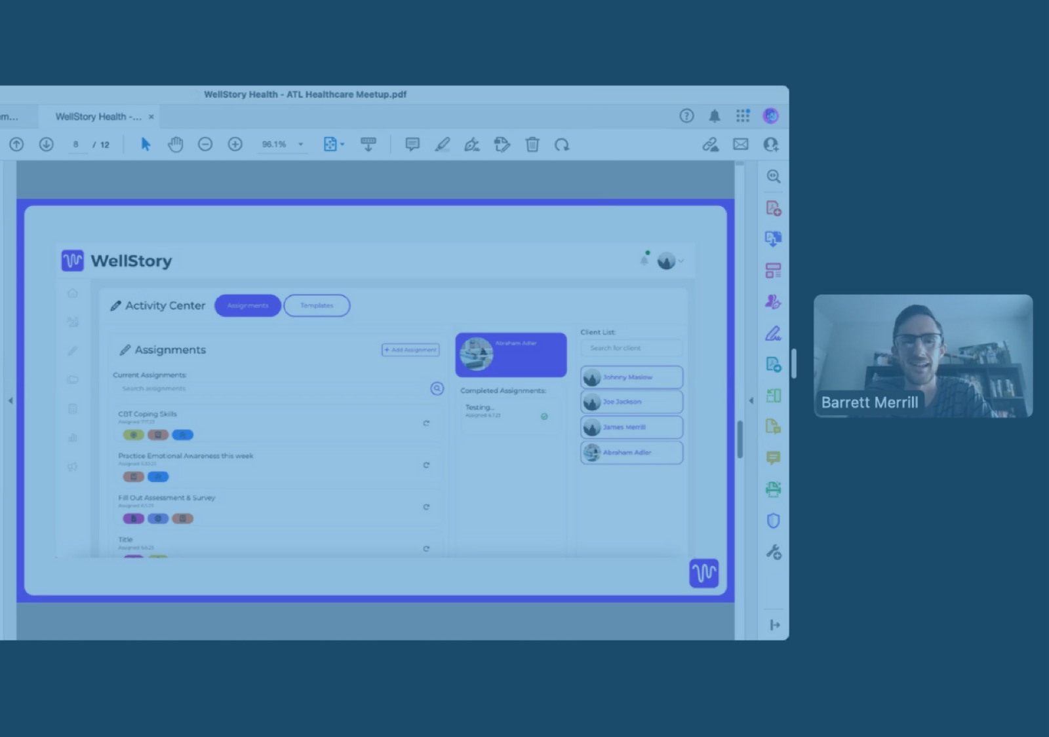Open the purple Fill & Sign tool
The height and width of the screenshot is (737, 1049).
click(x=774, y=333)
